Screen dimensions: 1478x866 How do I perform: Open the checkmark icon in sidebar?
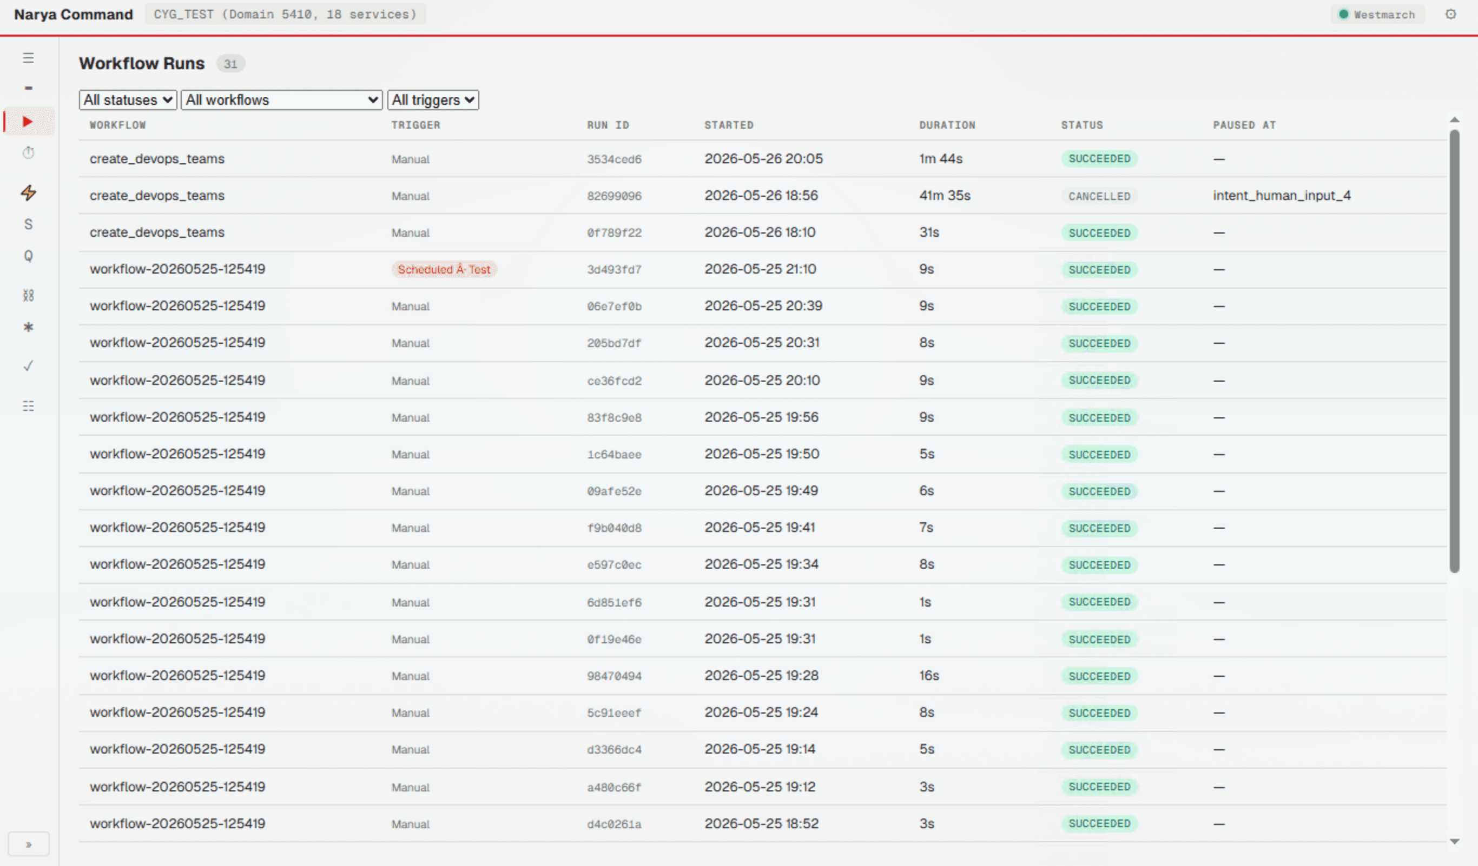click(x=28, y=365)
